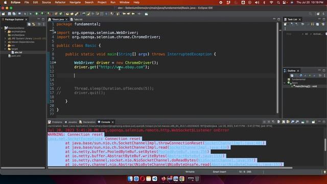Expand JRE System Library node

coord(6,38)
